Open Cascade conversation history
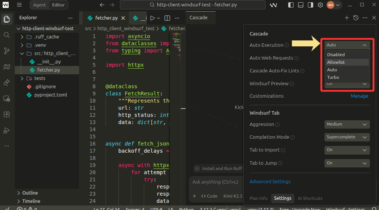Viewport: 379px width, 210px height. pyautogui.click(x=356, y=18)
